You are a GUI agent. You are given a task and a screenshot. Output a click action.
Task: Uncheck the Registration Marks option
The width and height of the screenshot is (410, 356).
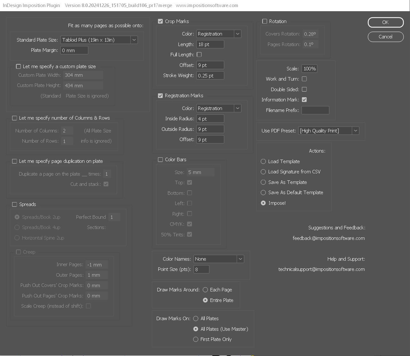(x=160, y=95)
